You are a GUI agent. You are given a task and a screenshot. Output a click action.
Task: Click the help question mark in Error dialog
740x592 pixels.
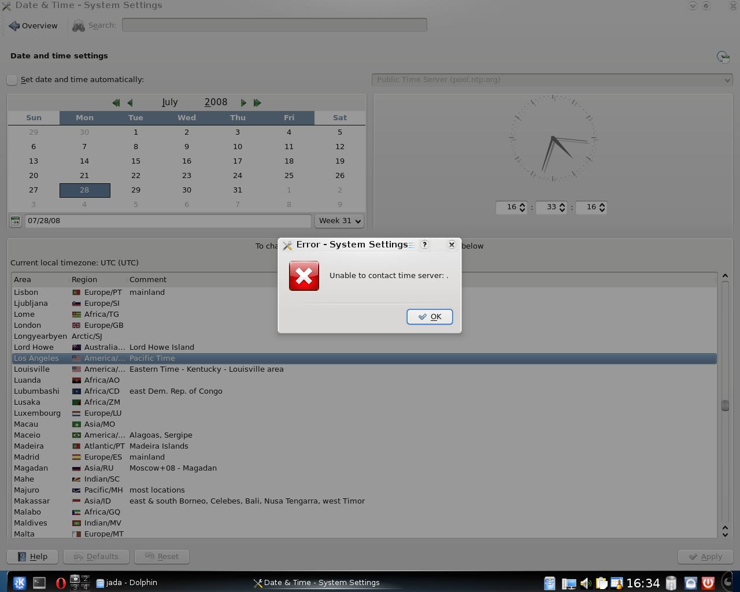pyautogui.click(x=424, y=245)
